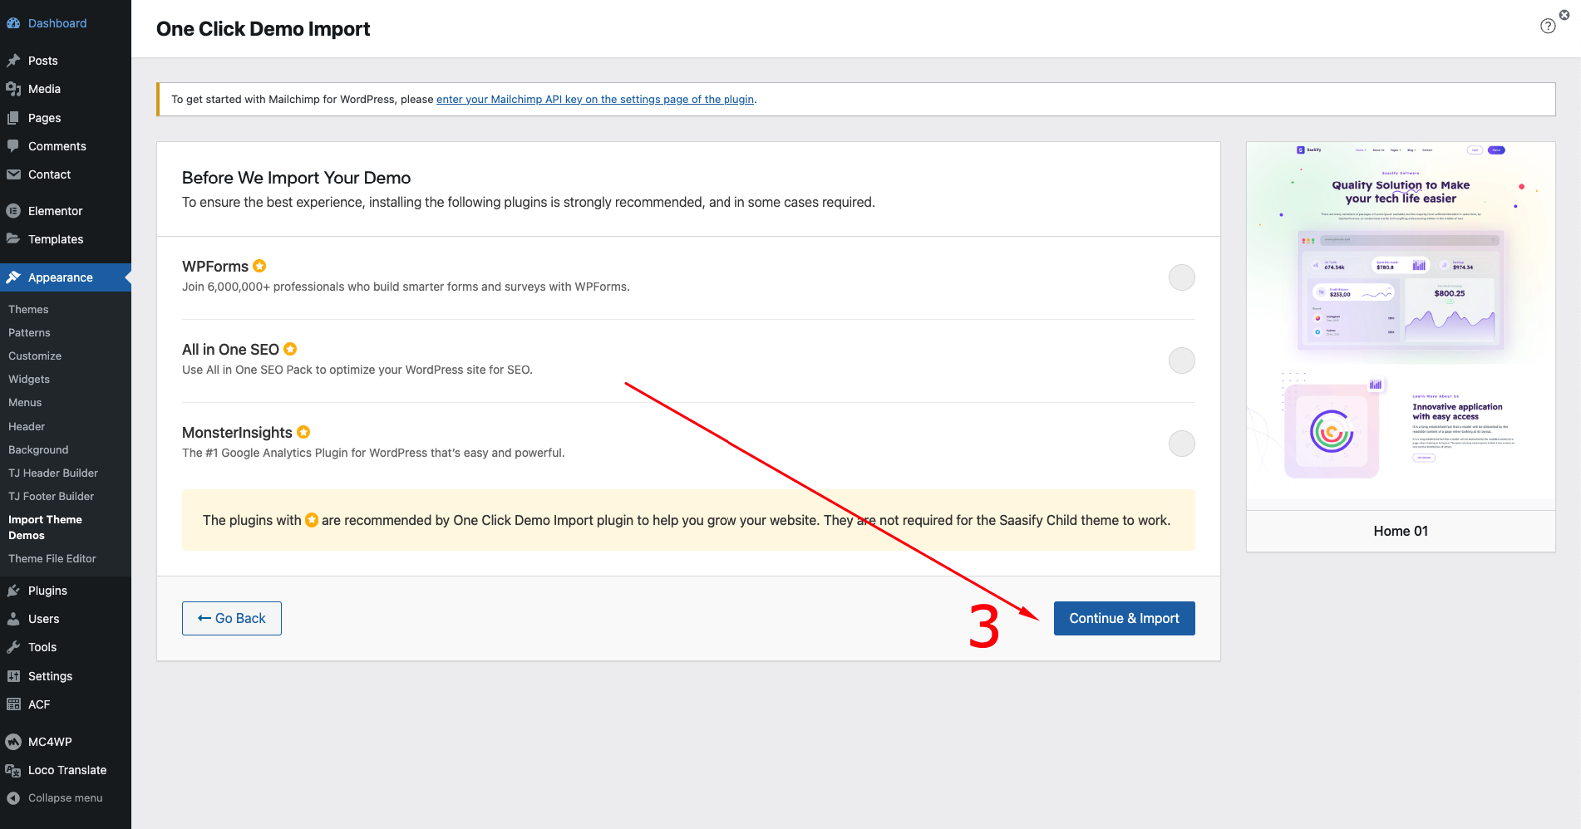Screen dimensions: 1581x829
Task: Click the Templates folder icon
Action: tap(13, 239)
